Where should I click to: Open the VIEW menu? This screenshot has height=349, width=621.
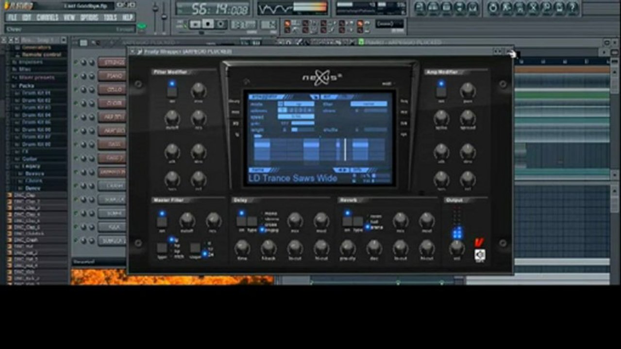click(69, 17)
